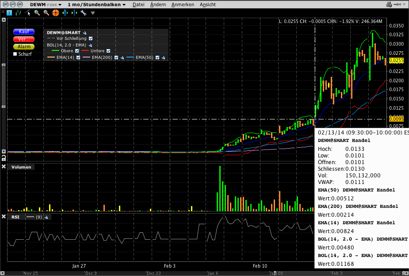Open chart settings via toolbar wrench
Screen dimensions: 409x276
pyautogui.click(x=84, y=12)
